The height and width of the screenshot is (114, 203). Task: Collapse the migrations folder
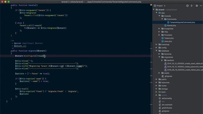159,57
